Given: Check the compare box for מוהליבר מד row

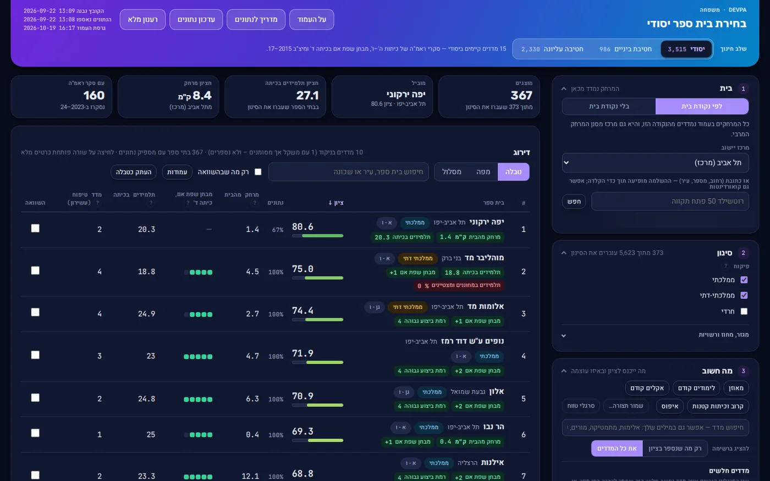Looking at the screenshot, I should (35, 270).
